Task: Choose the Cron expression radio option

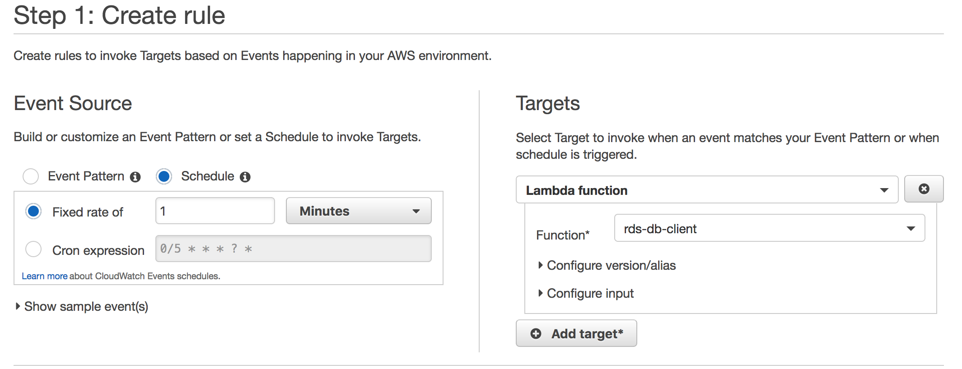Action: point(33,249)
